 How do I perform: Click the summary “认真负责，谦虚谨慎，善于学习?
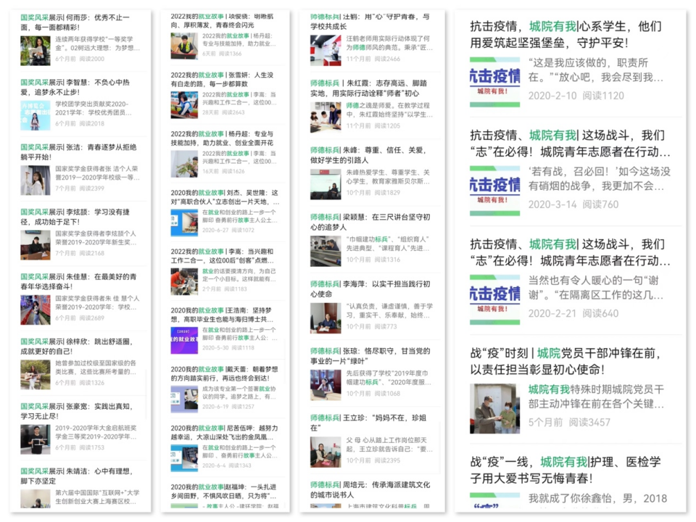point(389,311)
